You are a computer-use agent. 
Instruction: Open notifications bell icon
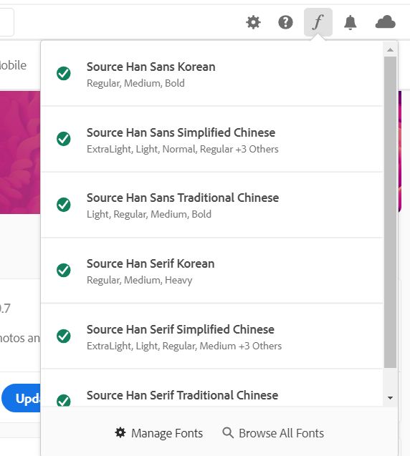(350, 22)
